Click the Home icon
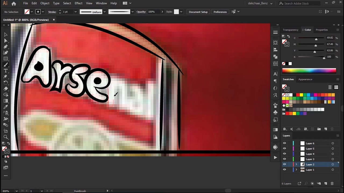The width and height of the screenshot is (344, 193). (14, 3)
